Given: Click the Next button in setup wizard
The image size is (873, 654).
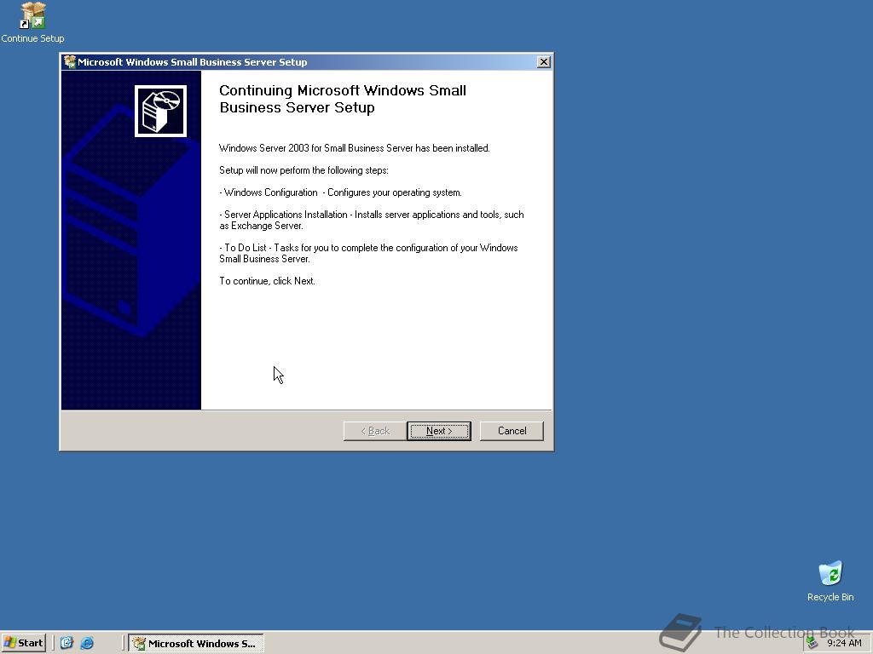Looking at the screenshot, I should [439, 431].
